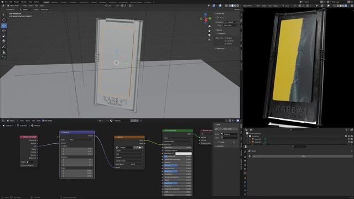Click the blue Z axis gizmo ball
354x199 pixels.
click(205, 14)
